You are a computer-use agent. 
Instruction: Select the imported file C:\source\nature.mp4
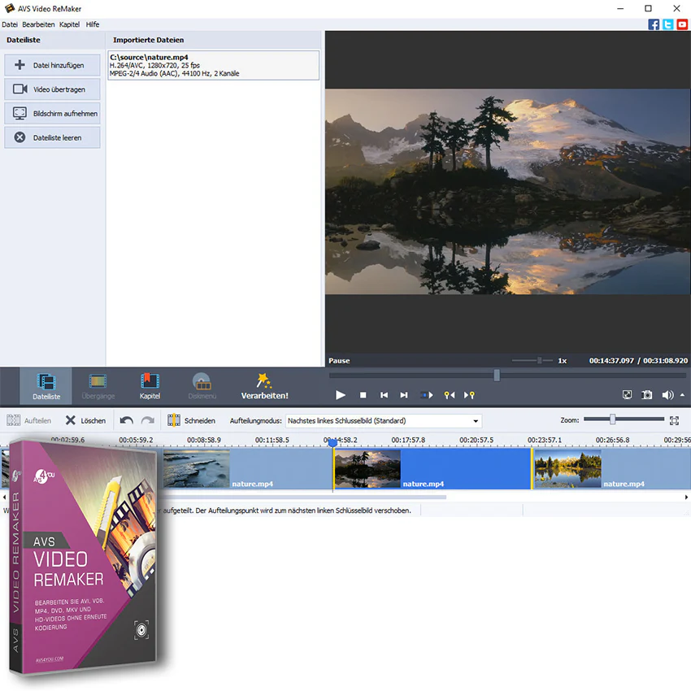(x=213, y=65)
